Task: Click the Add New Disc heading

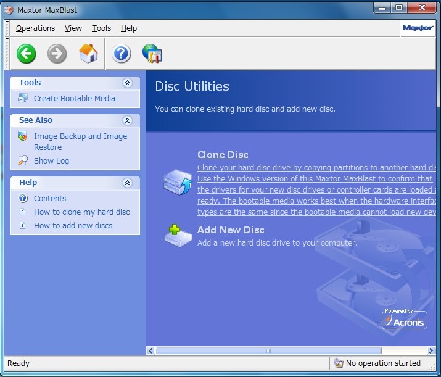Action: (231, 230)
